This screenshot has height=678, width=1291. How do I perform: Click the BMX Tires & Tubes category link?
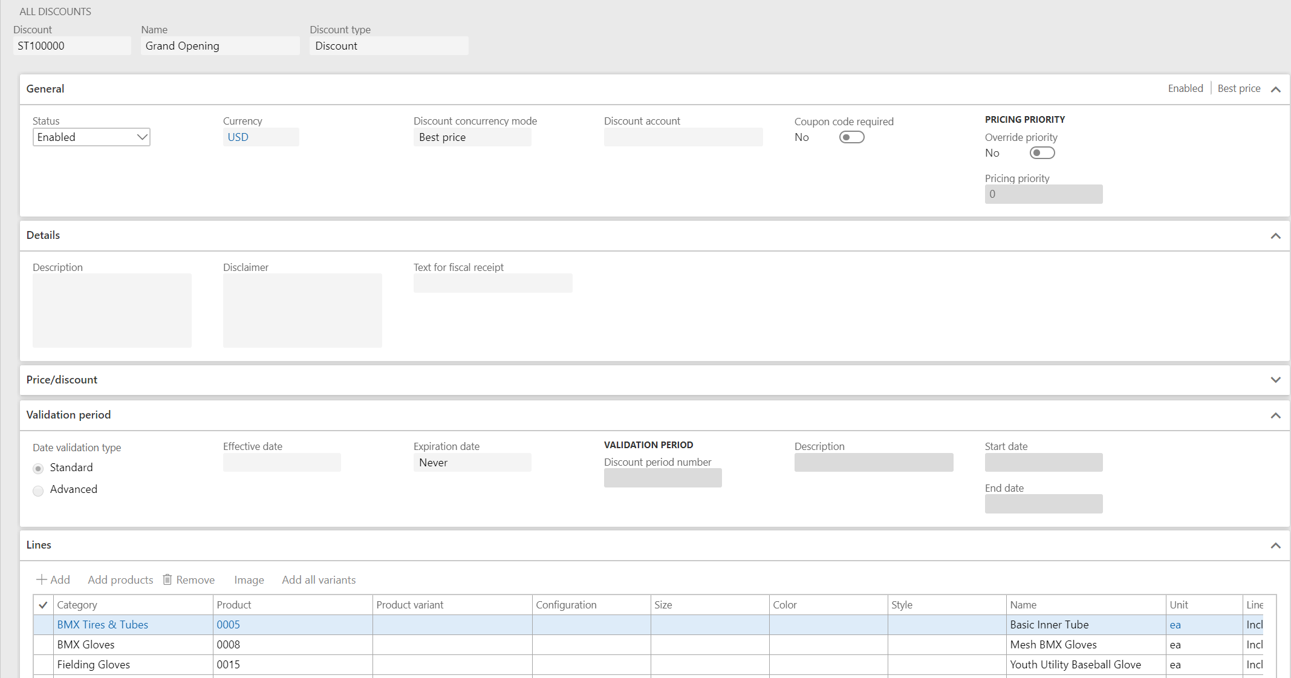coord(102,624)
